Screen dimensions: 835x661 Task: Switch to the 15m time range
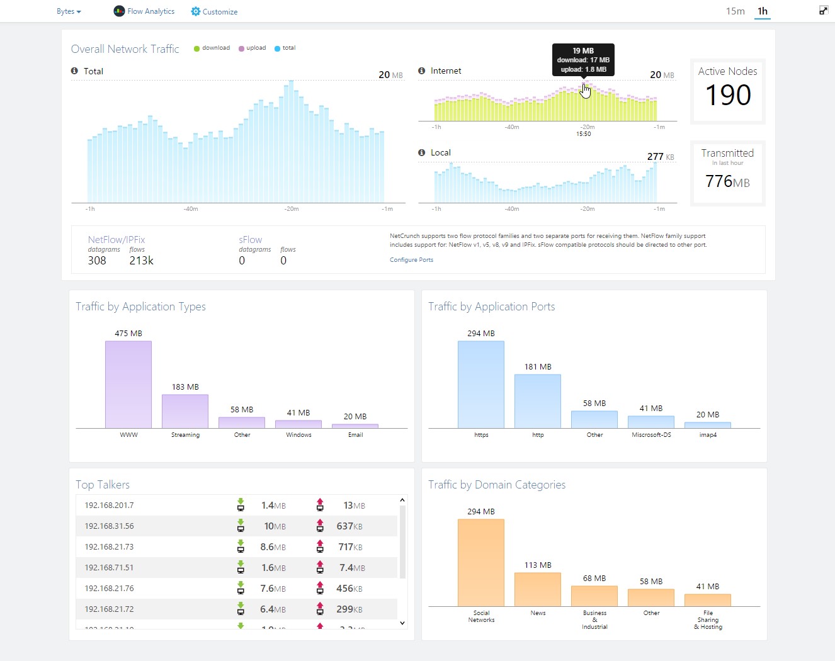(x=735, y=11)
